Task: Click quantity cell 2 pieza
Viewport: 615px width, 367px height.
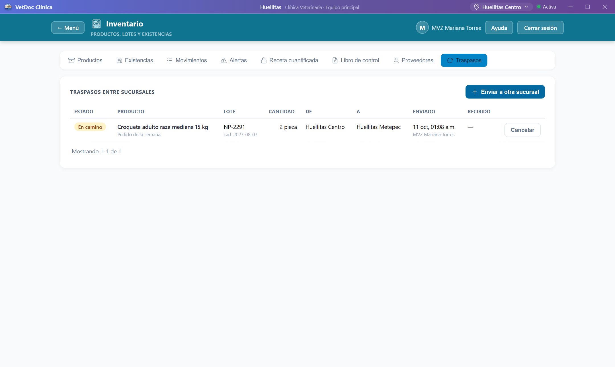Action: [x=288, y=127]
